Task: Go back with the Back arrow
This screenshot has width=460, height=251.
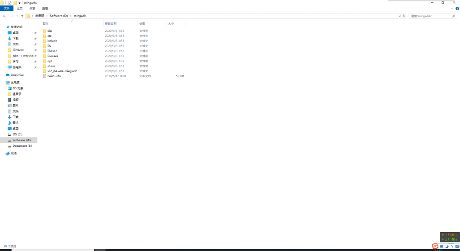Action: pyautogui.click(x=4, y=16)
